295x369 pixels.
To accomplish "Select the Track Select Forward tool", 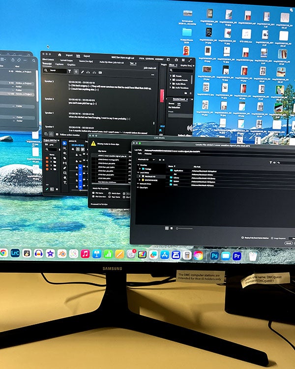I will coord(65,148).
